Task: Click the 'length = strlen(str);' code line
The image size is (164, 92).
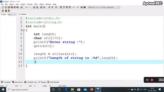Action: tap(55, 54)
